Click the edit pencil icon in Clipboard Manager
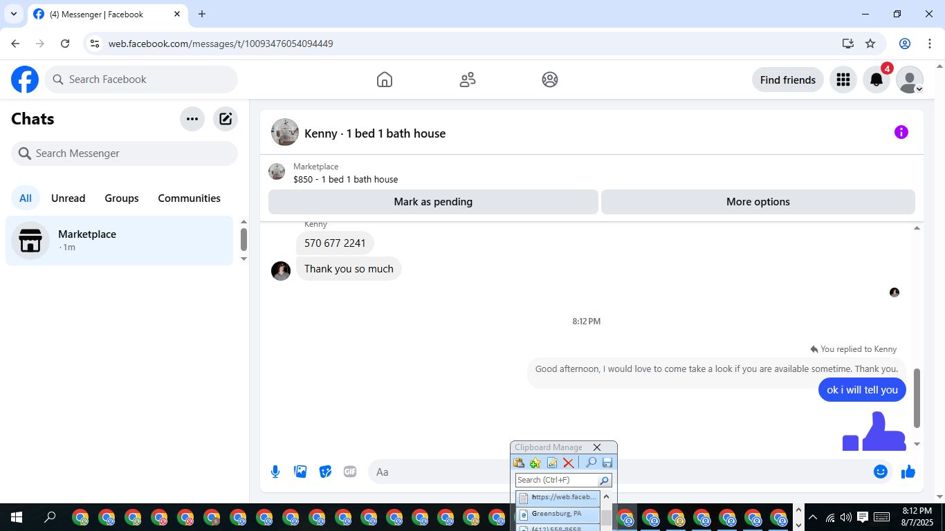The height and width of the screenshot is (531, 945). pos(552,463)
